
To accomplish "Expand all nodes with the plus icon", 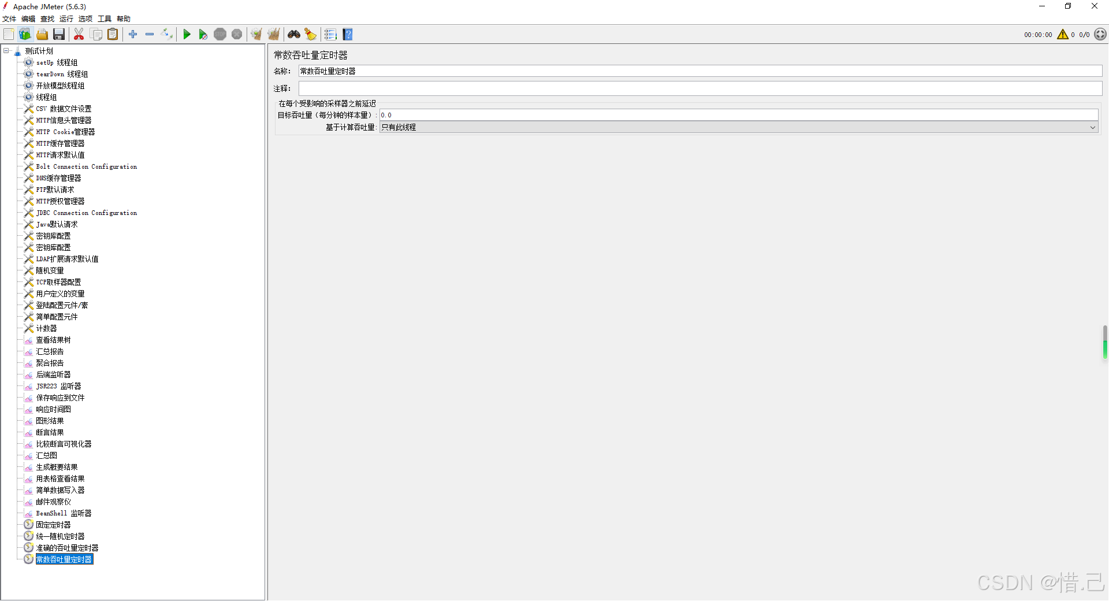I will tap(133, 35).
